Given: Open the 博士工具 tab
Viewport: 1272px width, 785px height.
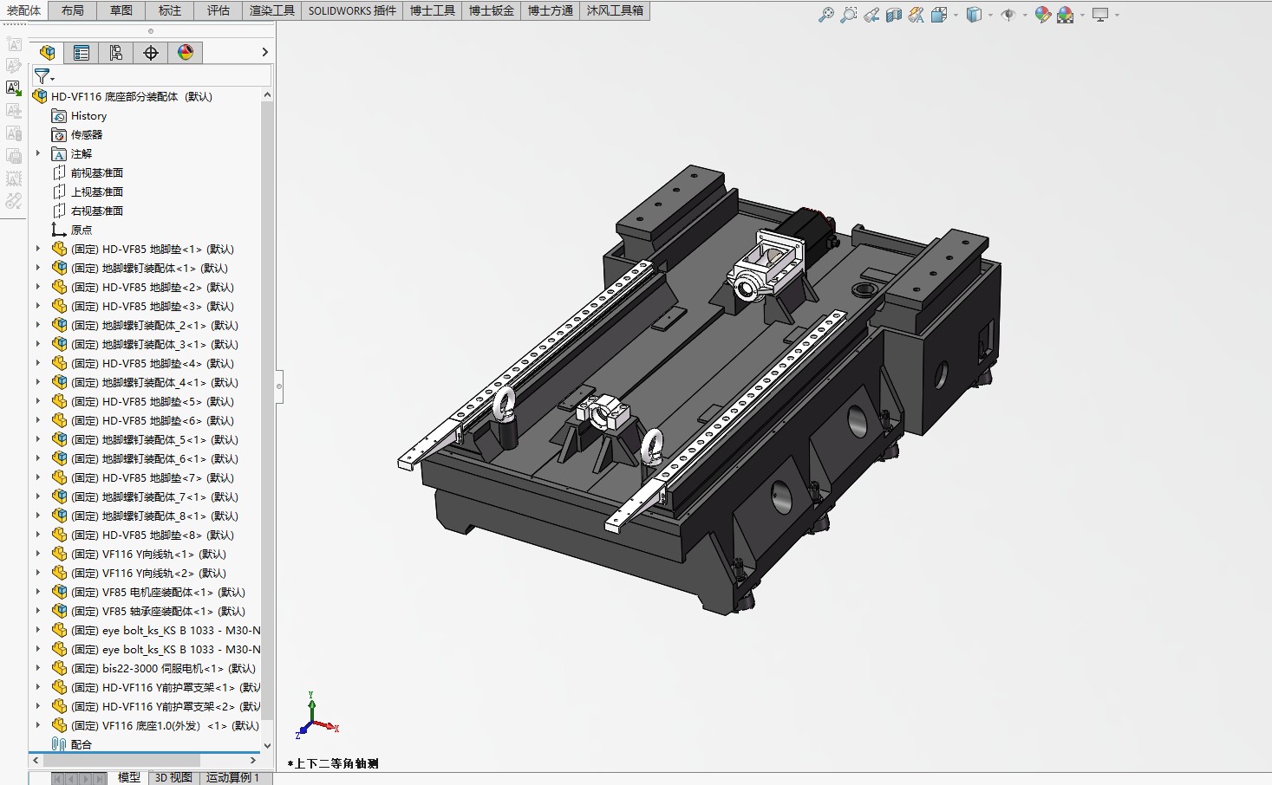Looking at the screenshot, I should pyautogui.click(x=433, y=10).
